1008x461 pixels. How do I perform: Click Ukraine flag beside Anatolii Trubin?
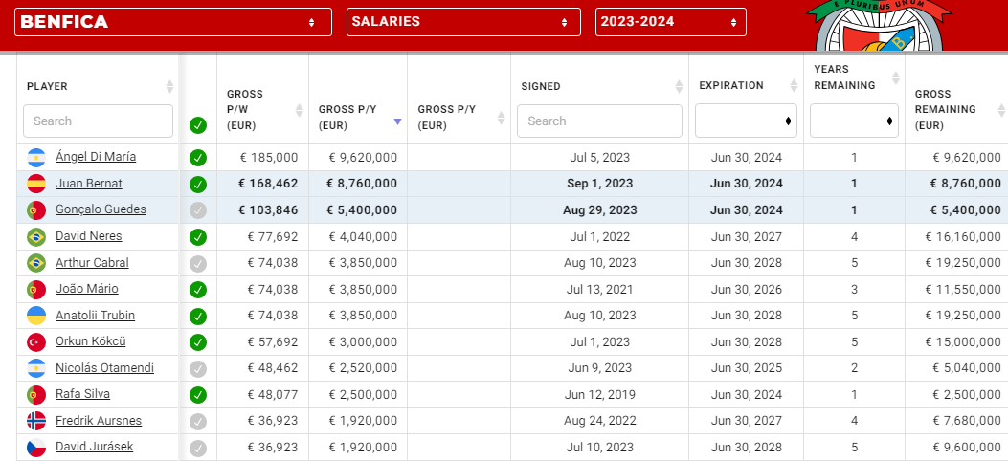coord(36,316)
